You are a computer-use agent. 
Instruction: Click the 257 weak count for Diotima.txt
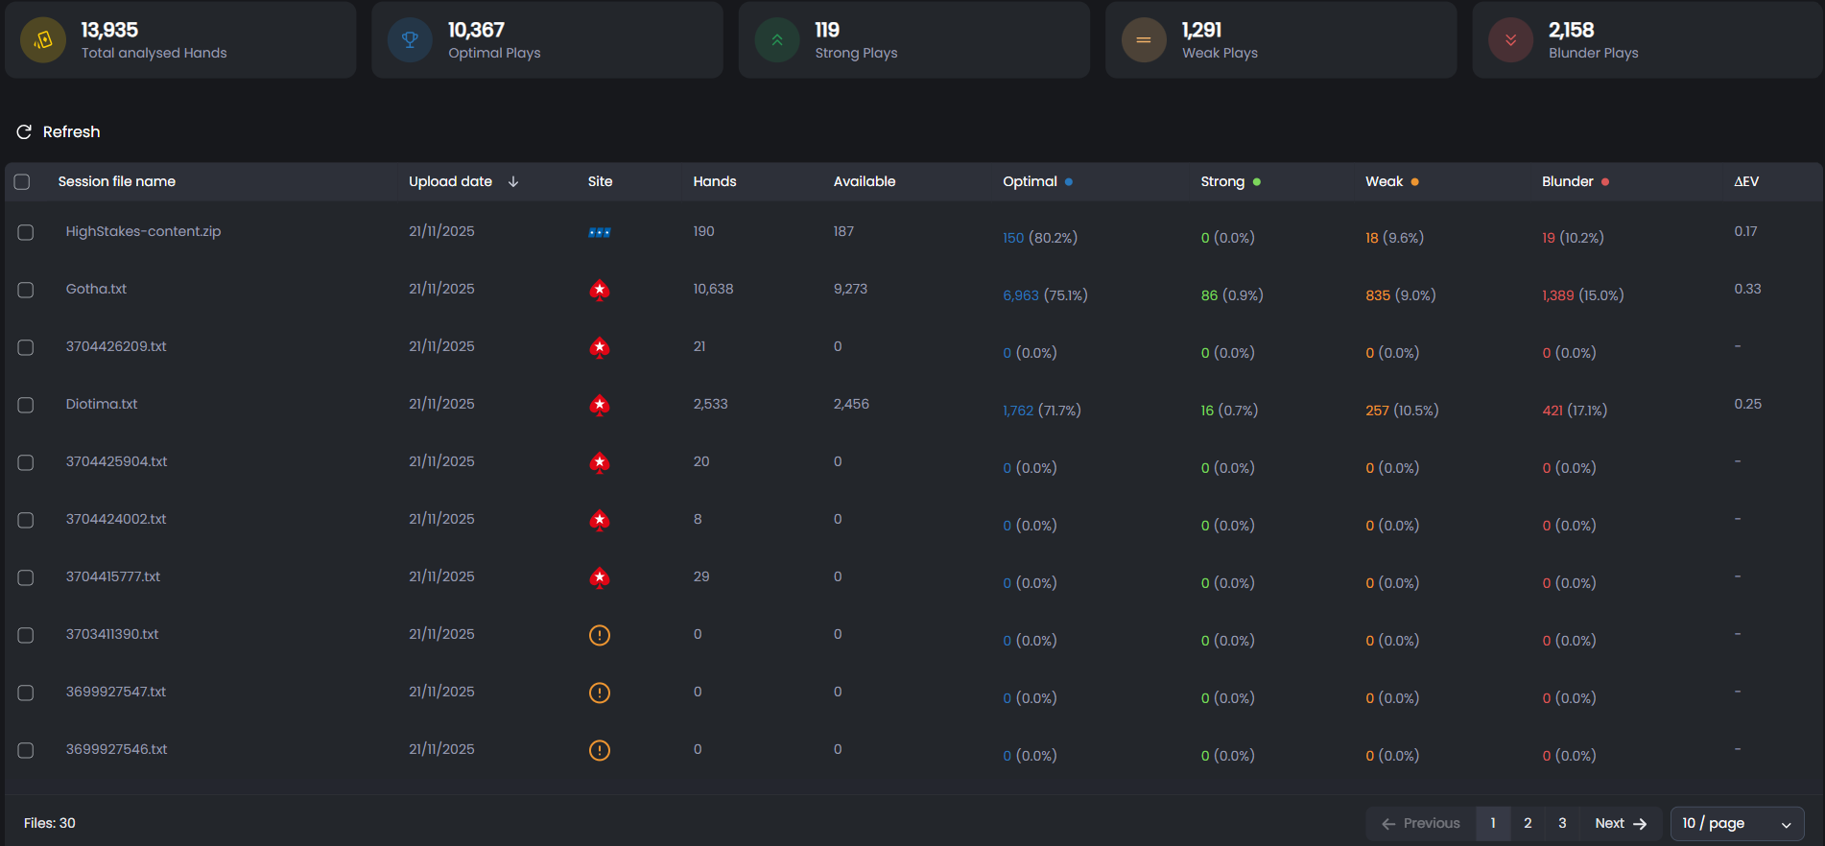[1377, 411]
